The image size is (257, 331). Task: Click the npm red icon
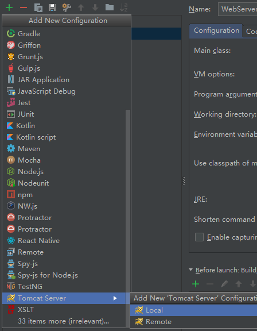pyautogui.click(x=11, y=195)
